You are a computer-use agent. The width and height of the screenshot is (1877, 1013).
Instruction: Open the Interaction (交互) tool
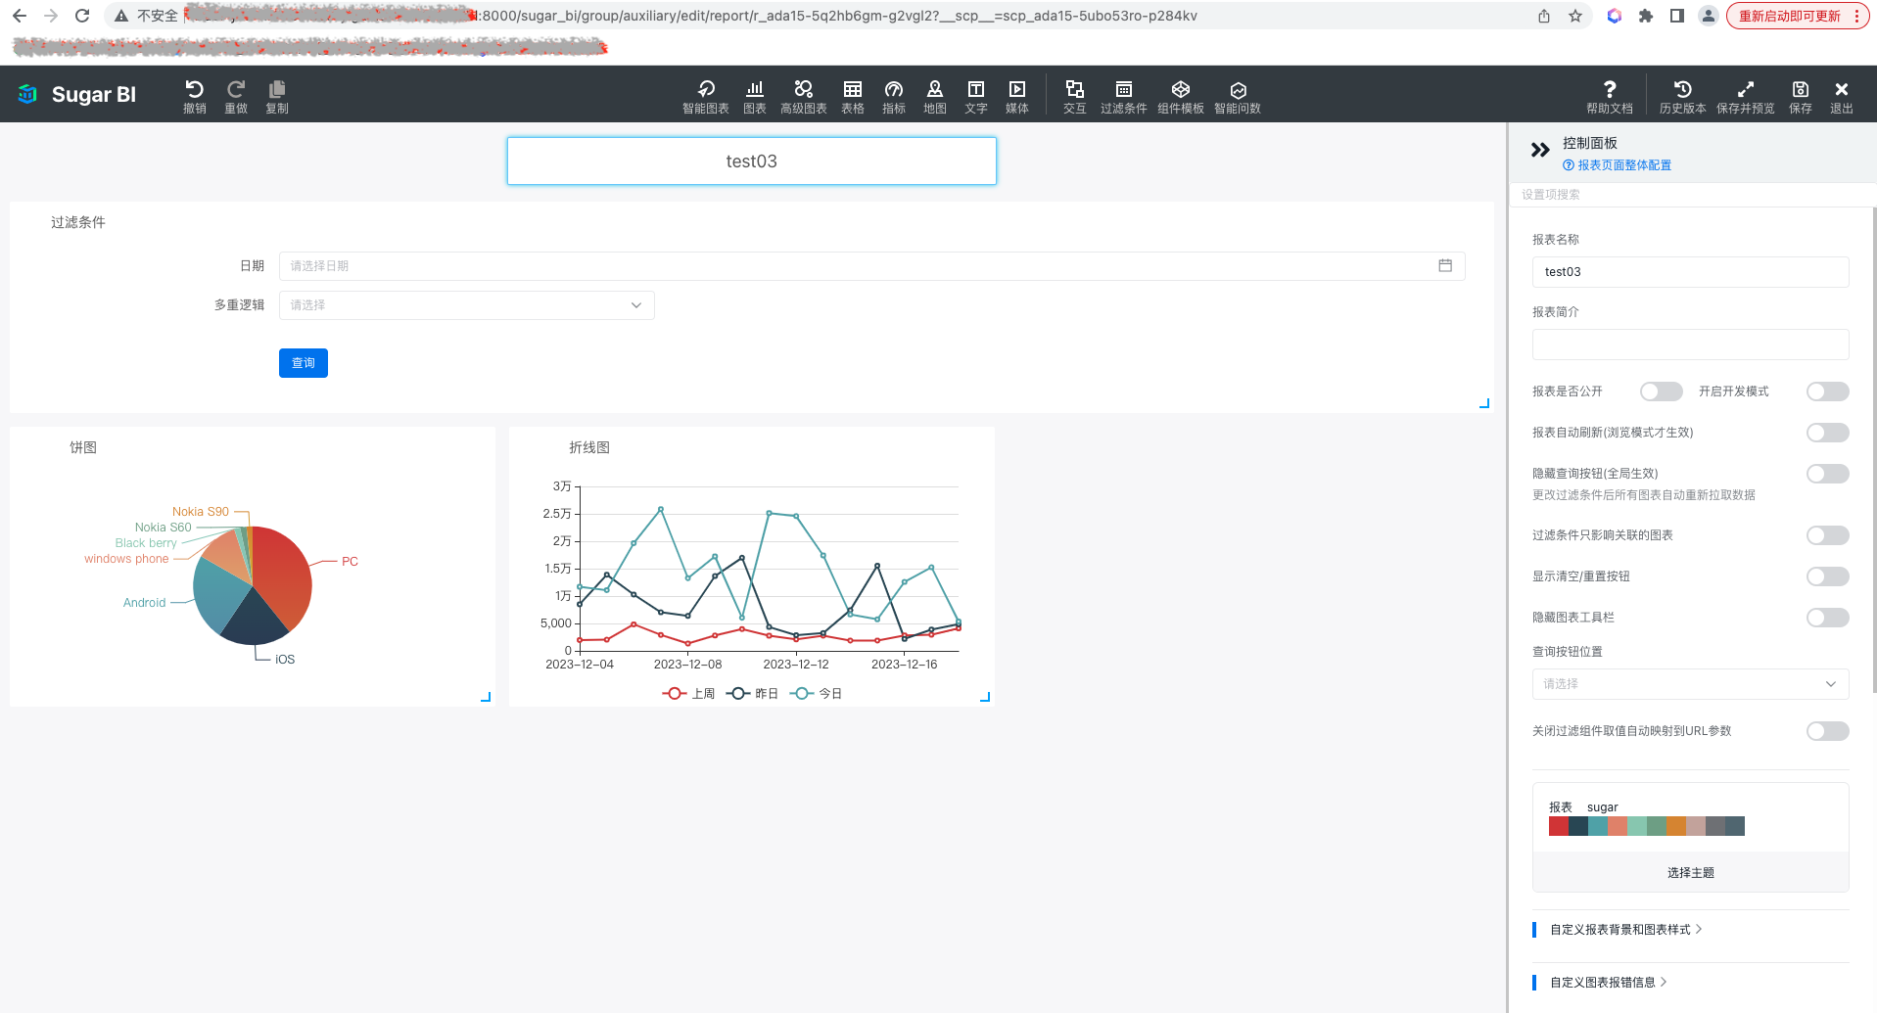pos(1075,96)
